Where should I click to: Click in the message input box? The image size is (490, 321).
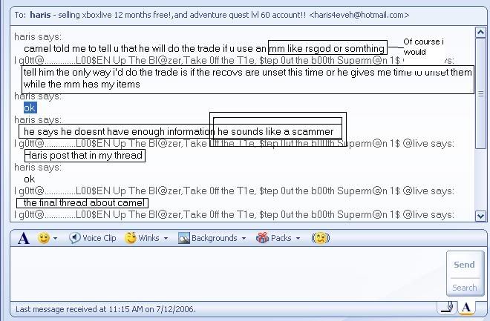coord(223,274)
